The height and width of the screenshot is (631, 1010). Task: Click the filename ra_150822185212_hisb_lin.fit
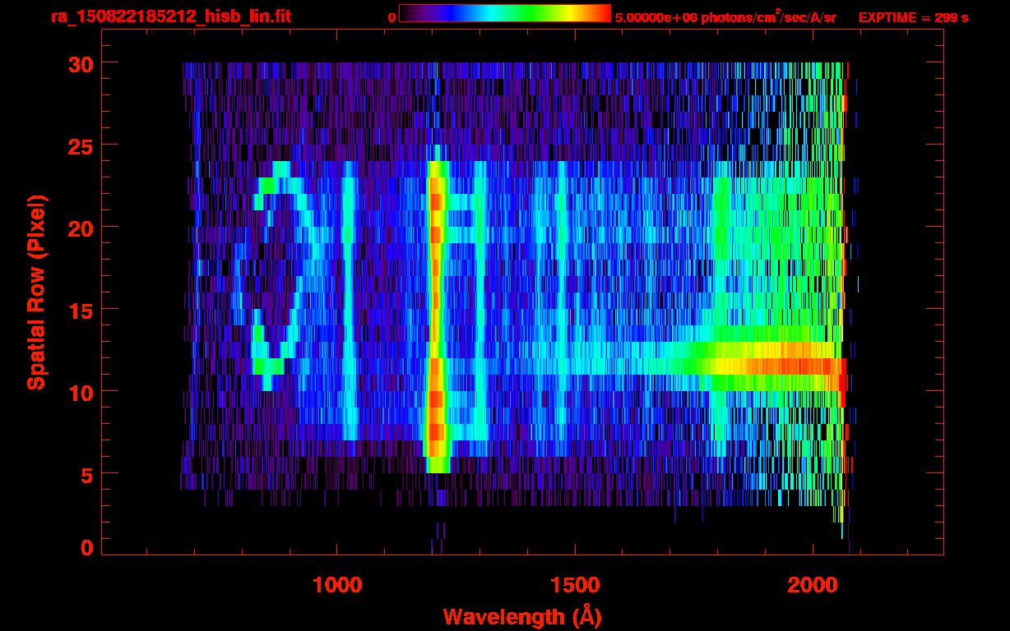169,16
